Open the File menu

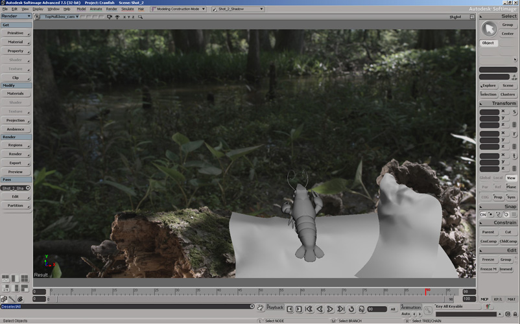pos(5,9)
